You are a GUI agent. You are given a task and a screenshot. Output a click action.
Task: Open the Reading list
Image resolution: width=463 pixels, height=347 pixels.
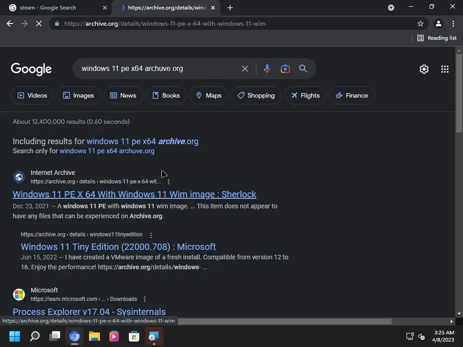click(437, 38)
